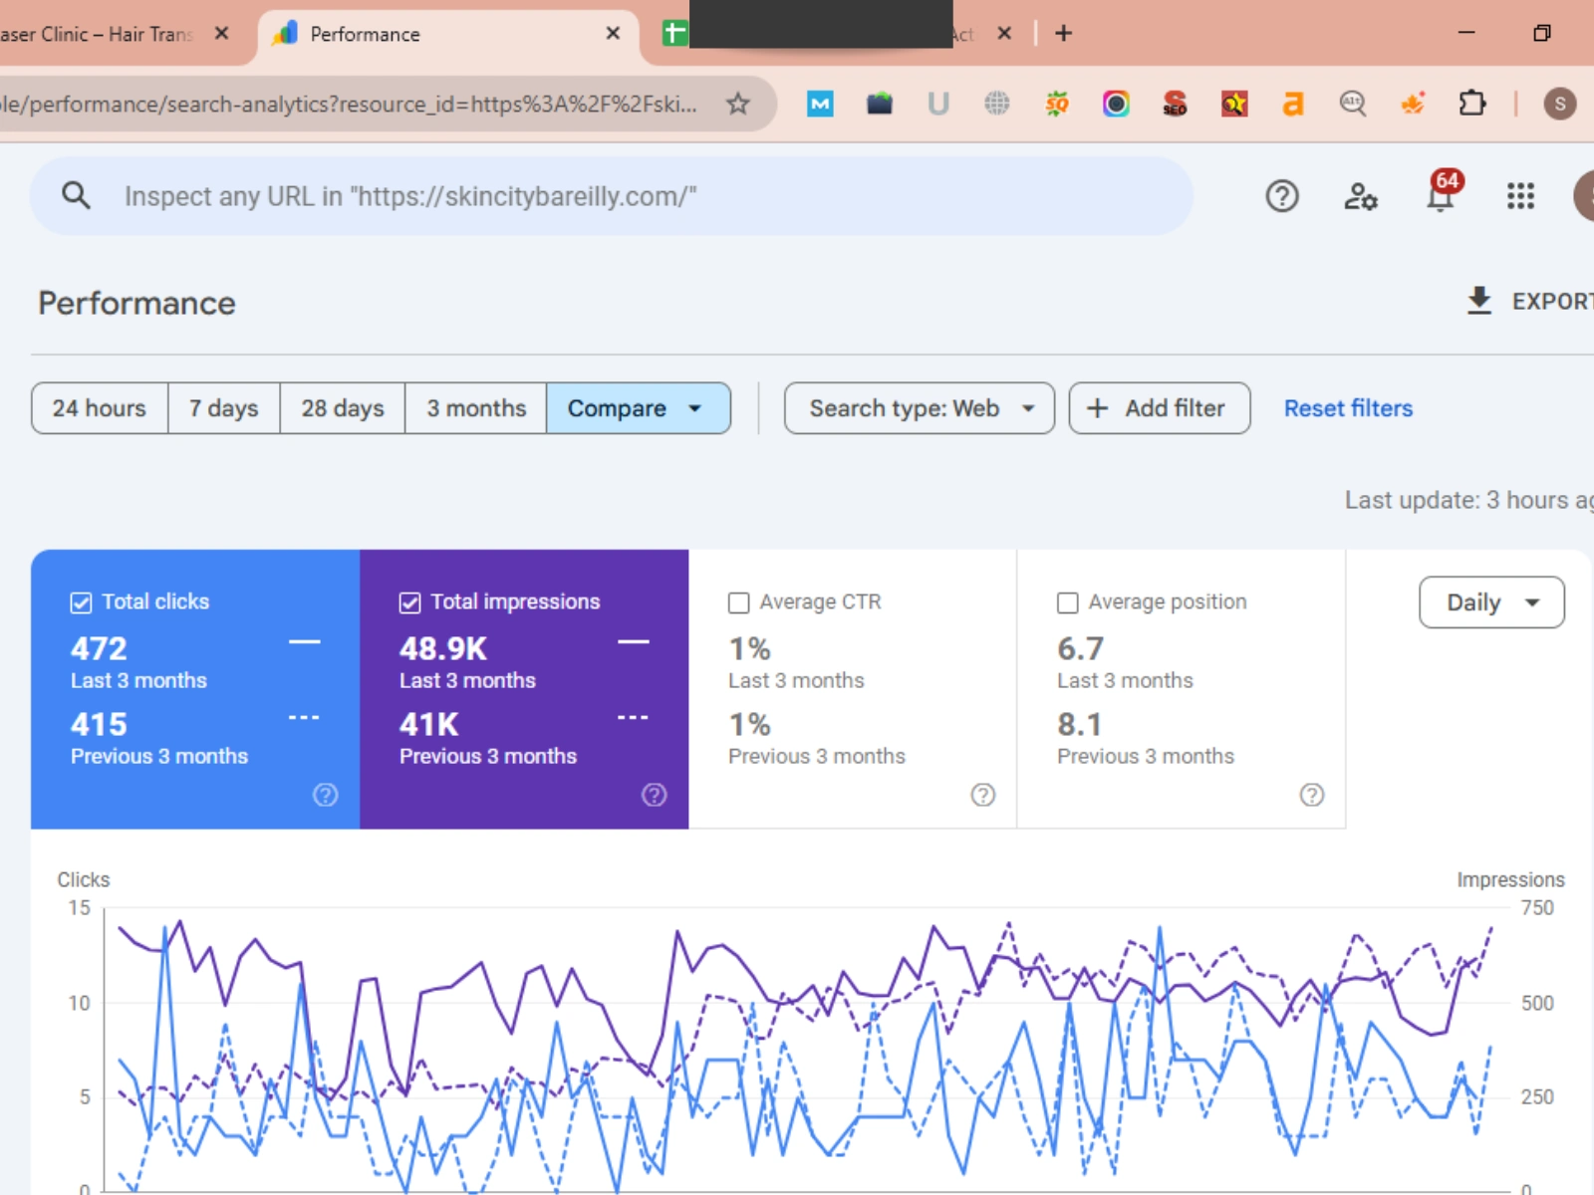Open Search Console help

[1282, 196]
